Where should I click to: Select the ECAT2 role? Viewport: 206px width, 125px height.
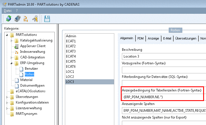[x=89, y=46]
